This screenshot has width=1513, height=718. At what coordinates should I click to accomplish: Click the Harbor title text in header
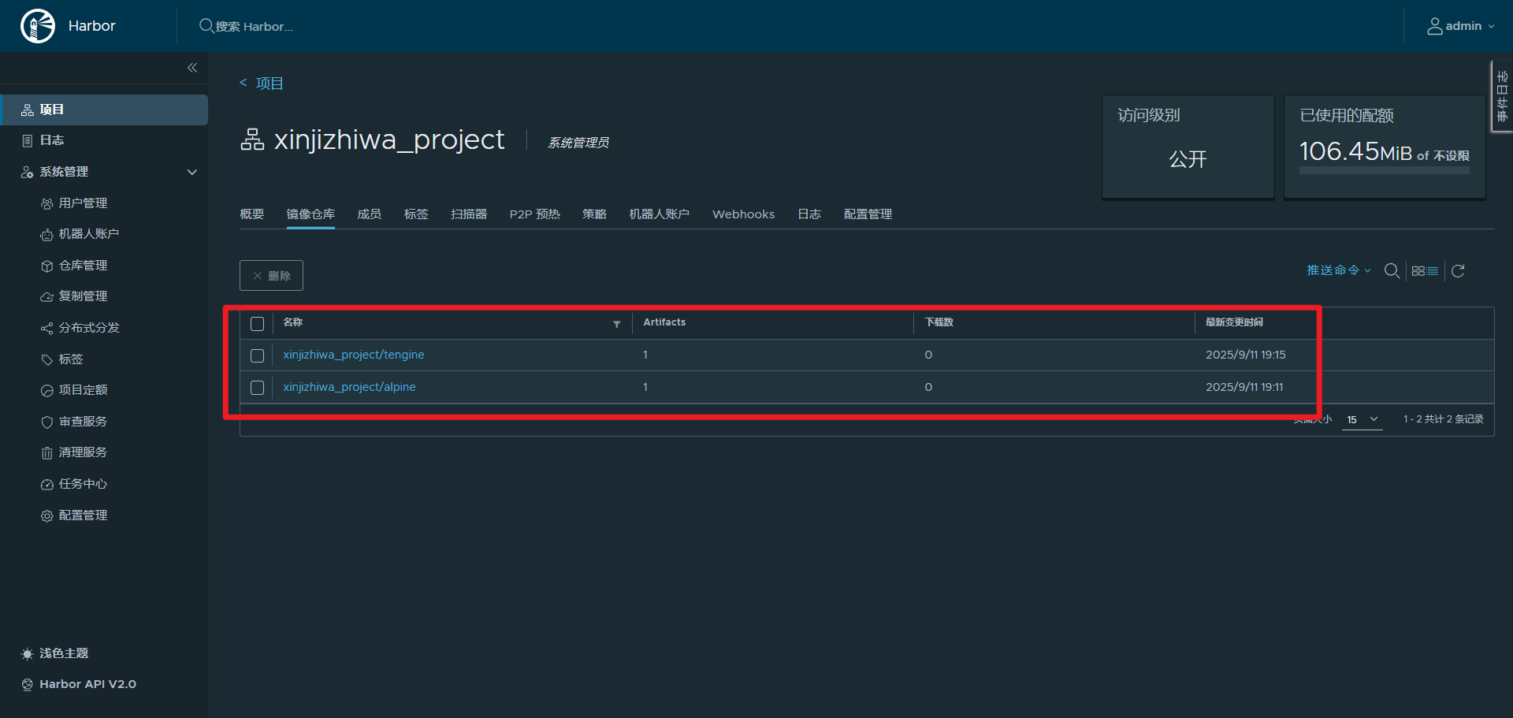point(91,26)
